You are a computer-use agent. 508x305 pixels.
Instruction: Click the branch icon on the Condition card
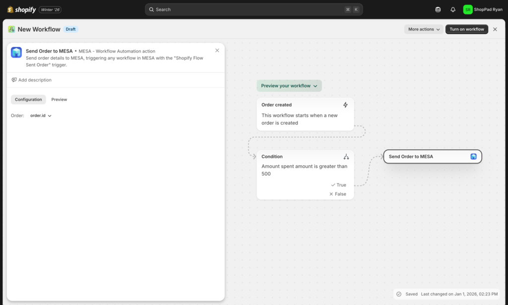pyautogui.click(x=346, y=156)
